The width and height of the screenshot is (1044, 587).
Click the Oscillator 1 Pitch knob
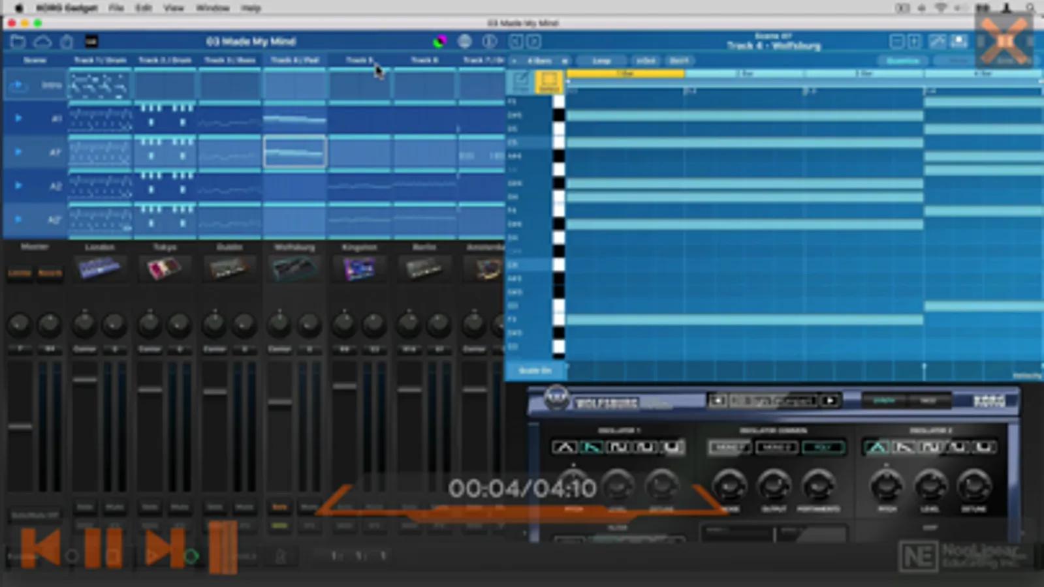573,485
